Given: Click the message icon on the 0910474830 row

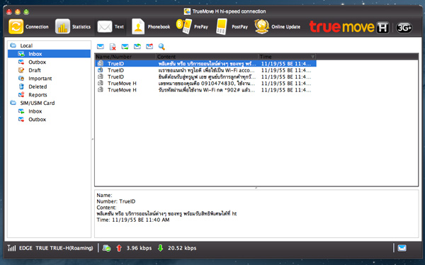Looking at the screenshot, I should [x=101, y=83].
